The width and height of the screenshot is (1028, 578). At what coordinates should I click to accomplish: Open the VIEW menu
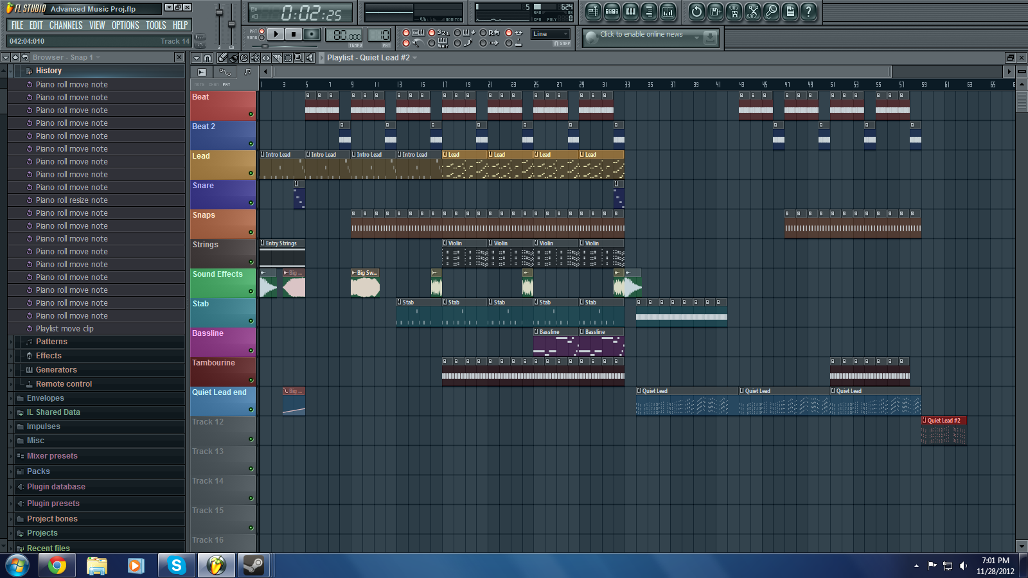point(97,25)
